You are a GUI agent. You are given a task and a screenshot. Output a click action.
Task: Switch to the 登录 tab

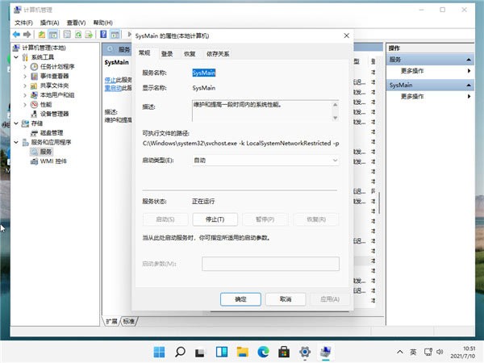click(167, 54)
